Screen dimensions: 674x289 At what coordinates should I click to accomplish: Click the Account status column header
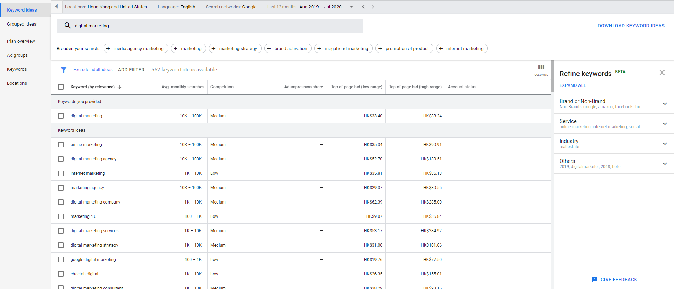(462, 87)
